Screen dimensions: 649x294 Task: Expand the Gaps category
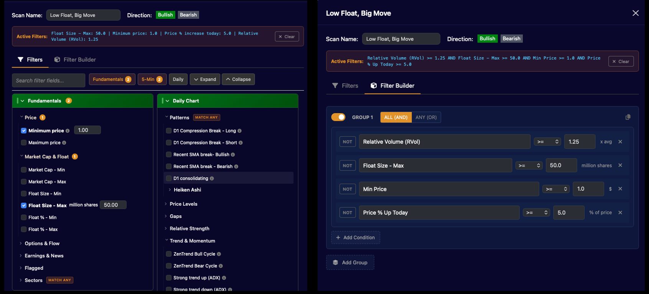click(x=175, y=216)
